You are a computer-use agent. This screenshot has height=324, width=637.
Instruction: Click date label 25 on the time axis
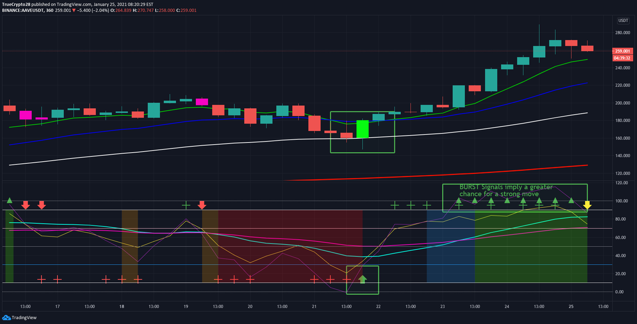pyautogui.click(x=571, y=307)
